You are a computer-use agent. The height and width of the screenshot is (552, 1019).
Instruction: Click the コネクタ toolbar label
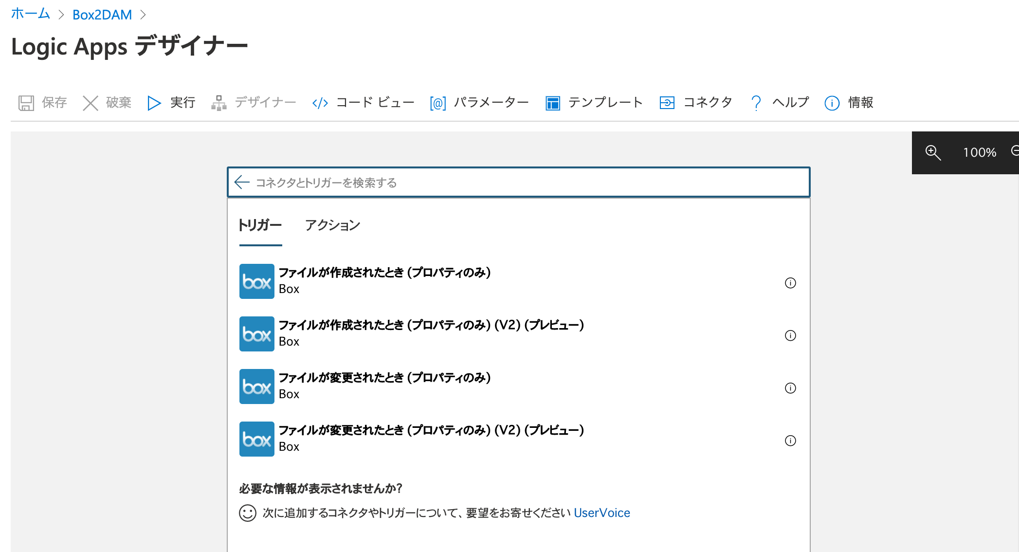click(708, 102)
